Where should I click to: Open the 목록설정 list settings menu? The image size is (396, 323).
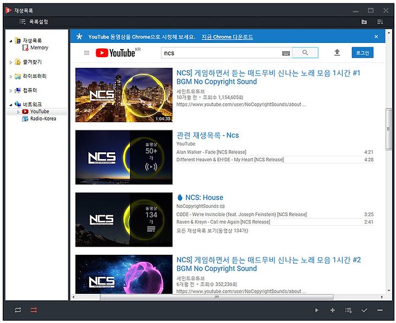pos(34,22)
